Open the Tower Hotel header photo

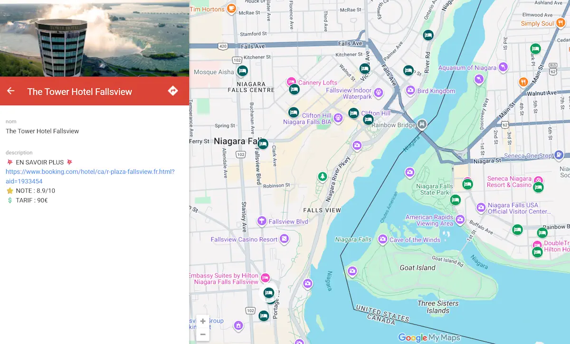(x=95, y=38)
